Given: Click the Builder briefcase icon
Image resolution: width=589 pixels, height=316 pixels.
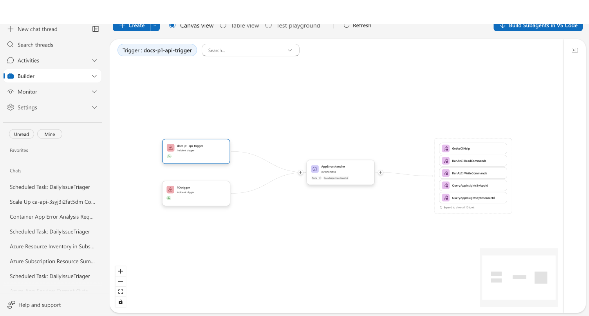Looking at the screenshot, I should point(11,76).
